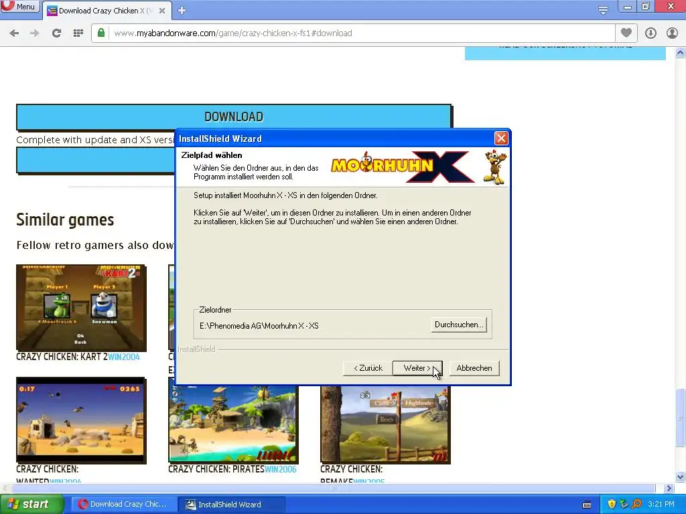Screen dimensions: 686x514
Task: Open the browser downloads icon
Action: [x=650, y=33]
